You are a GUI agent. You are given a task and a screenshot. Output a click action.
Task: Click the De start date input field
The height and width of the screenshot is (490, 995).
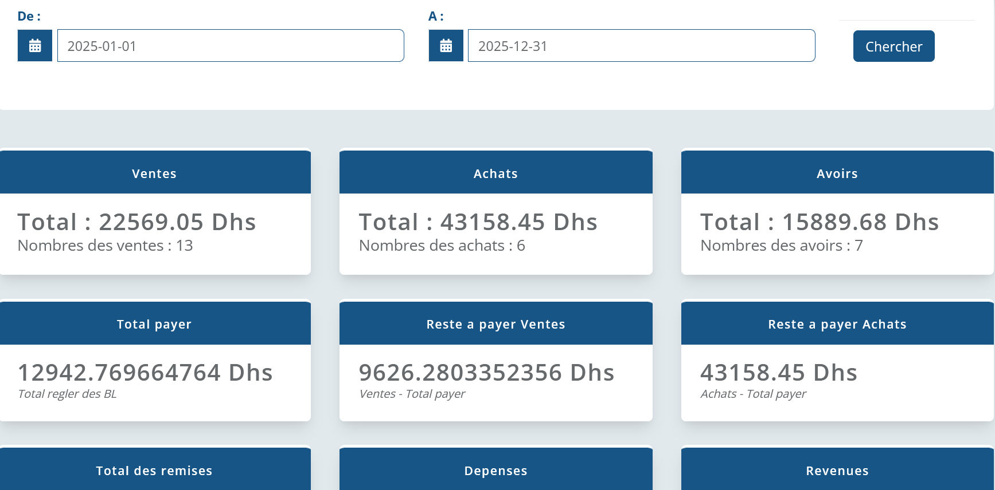pyautogui.click(x=231, y=46)
